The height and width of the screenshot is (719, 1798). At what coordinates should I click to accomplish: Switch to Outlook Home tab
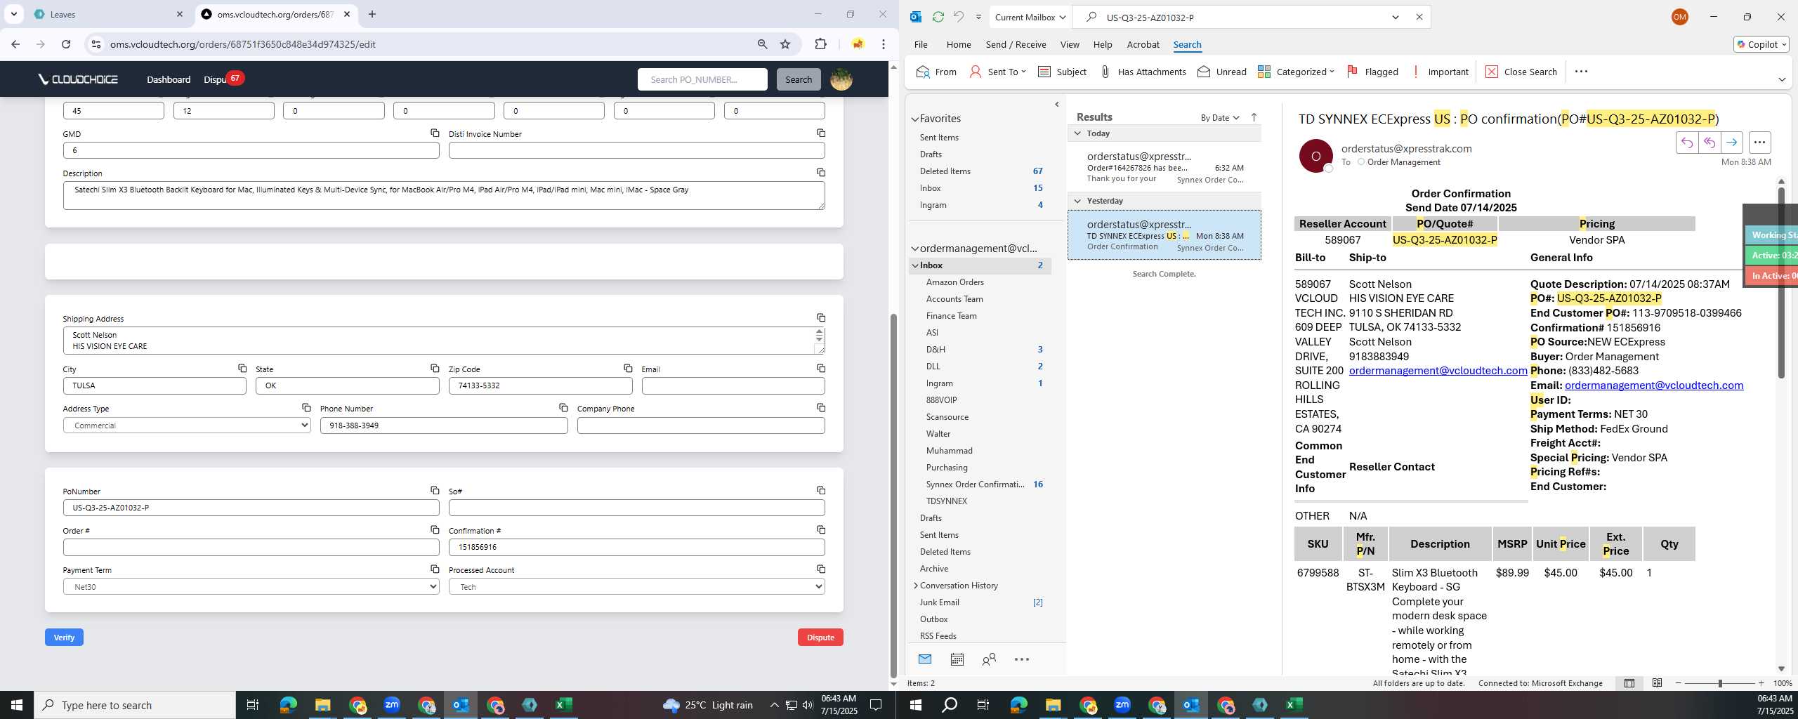(958, 44)
